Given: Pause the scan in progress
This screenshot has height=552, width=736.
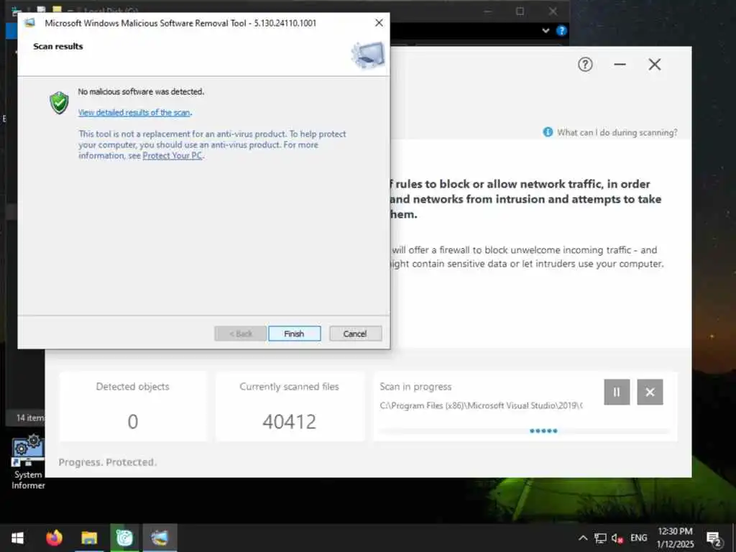Looking at the screenshot, I should pyautogui.click(x=616, y=392).
